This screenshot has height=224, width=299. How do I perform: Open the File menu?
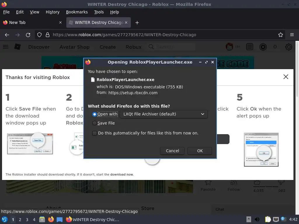(x=6, y=12)
